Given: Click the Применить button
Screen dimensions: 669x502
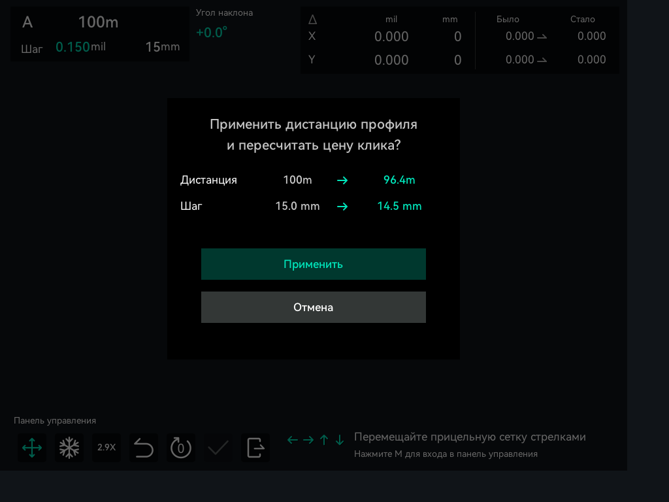Looking at the screenshot, I should [313, 264].
